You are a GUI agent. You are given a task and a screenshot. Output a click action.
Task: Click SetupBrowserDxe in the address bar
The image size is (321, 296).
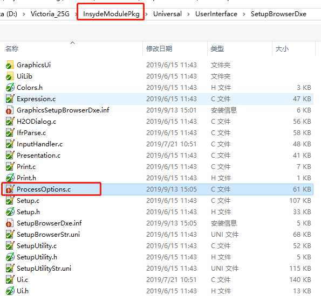coord(278,14)
